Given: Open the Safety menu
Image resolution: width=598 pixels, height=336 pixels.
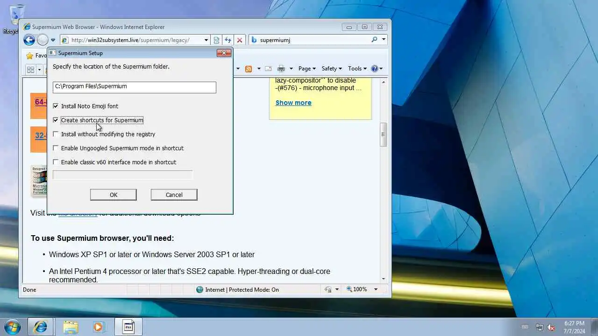Looking at the screenshot, I should coord(332,69).
